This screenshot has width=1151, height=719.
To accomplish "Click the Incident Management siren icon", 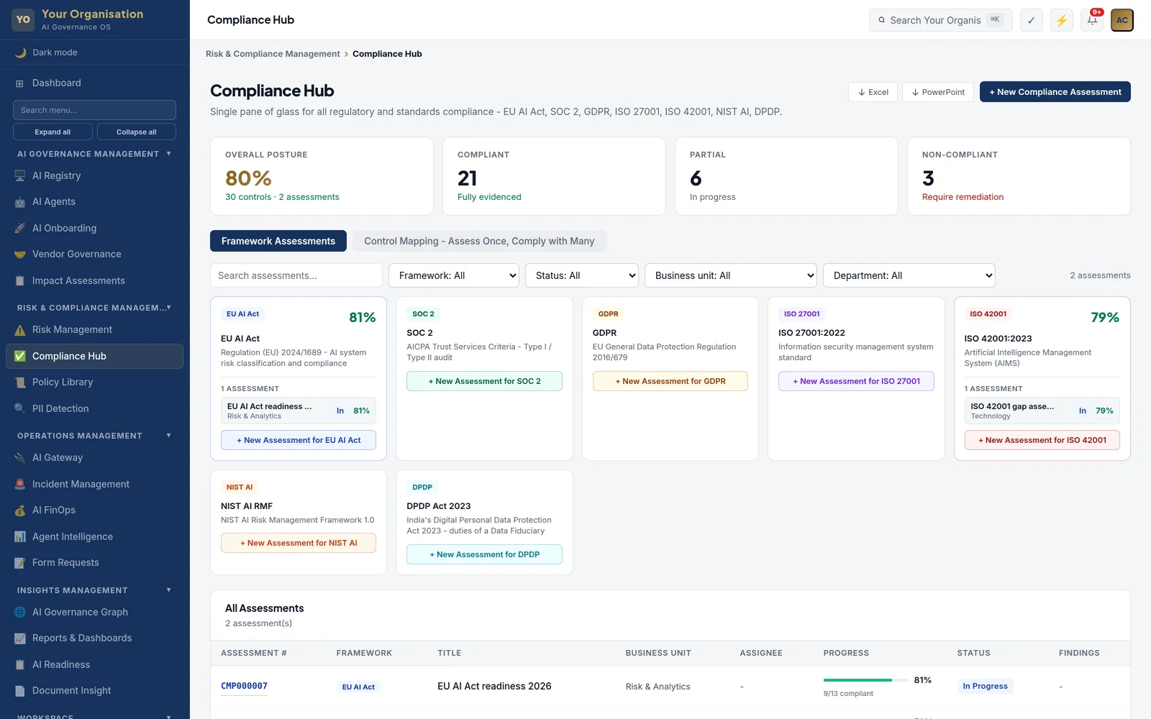I will (20, 485).
